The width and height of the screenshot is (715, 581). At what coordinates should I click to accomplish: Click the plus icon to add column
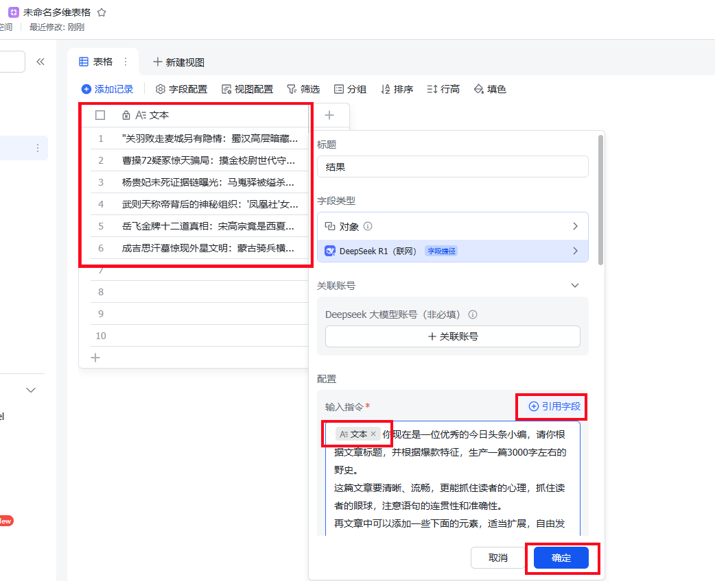coord(329,115)
